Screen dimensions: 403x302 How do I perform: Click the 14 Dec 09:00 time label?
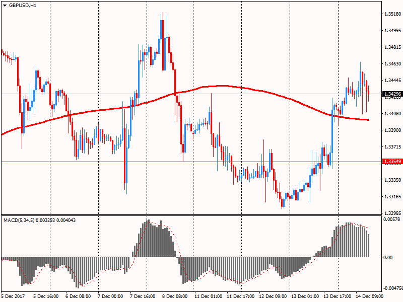(370, 296)
